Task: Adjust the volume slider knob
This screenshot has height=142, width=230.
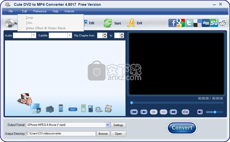Action: pos(215,112)
